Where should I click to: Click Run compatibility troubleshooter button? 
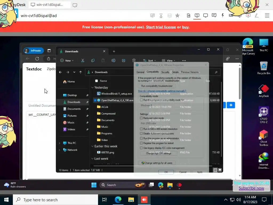(157, 86)
